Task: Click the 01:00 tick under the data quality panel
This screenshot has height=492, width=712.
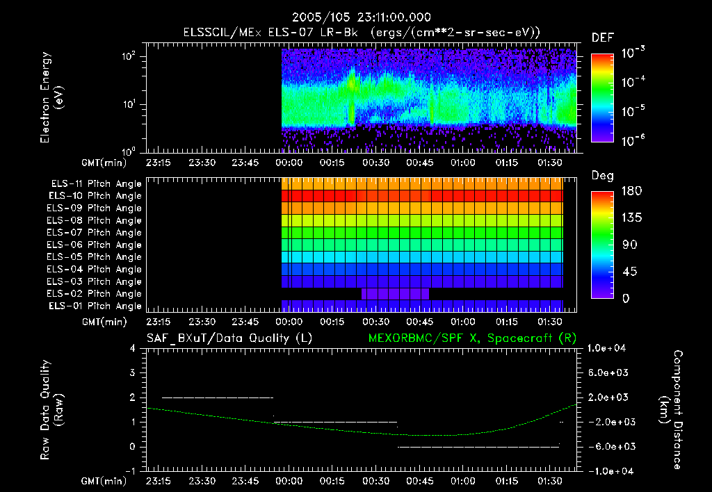Action: coord(462,481)
